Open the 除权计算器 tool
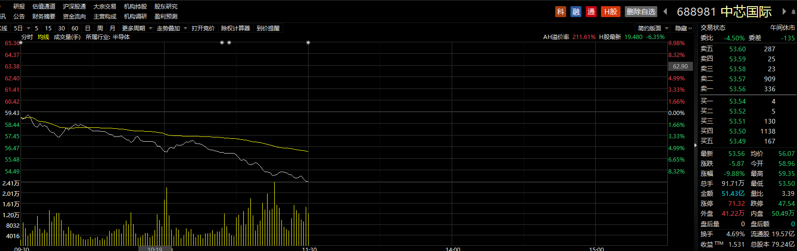The height and width of the screenshot is (251, 797). coord(236,29)
